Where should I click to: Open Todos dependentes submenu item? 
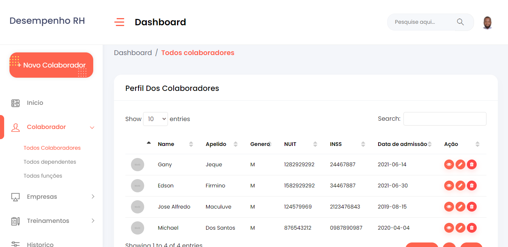[50, 162]
